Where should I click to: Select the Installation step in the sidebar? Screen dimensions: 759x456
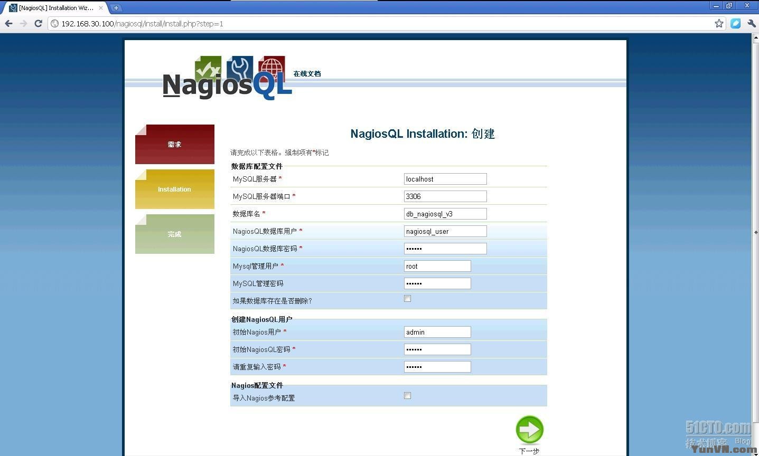click(x=175, y=189)
